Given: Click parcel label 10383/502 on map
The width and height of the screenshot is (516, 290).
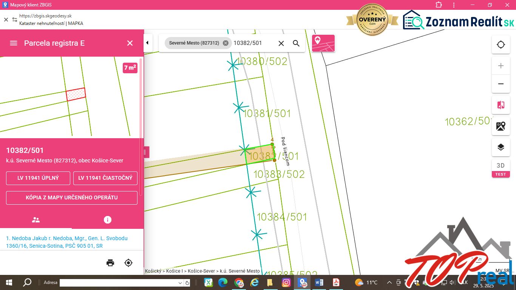Looking at the screenshot, I should (x=279, y=174).
